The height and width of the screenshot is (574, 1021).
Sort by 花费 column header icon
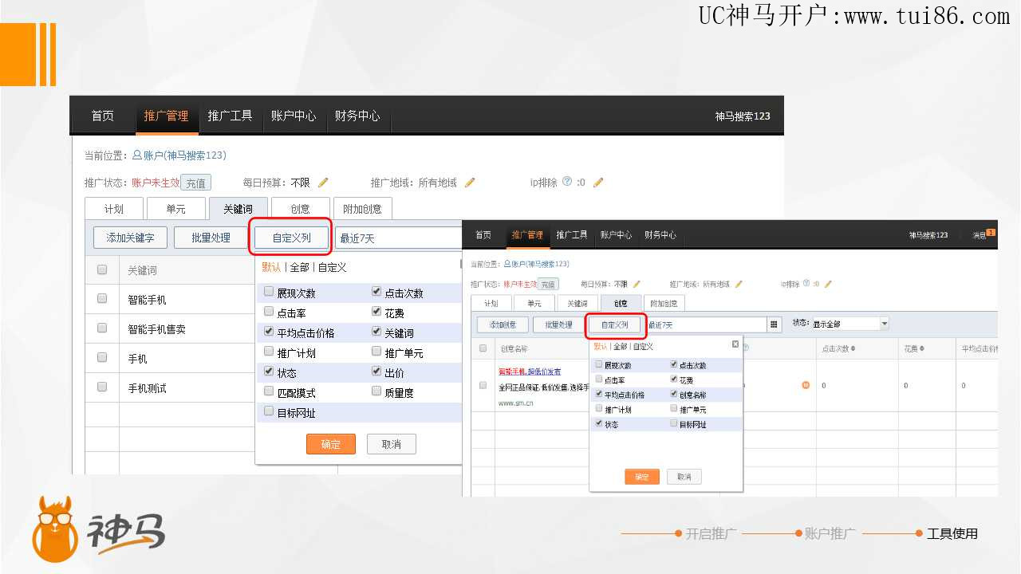[x=922, y=348]
